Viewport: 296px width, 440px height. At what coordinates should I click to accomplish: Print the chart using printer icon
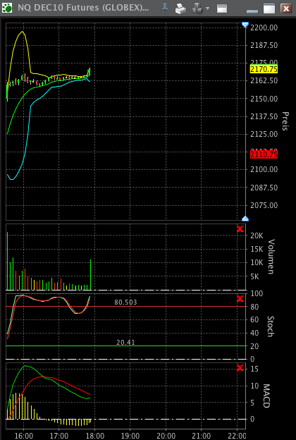click(x=180, y=8)
